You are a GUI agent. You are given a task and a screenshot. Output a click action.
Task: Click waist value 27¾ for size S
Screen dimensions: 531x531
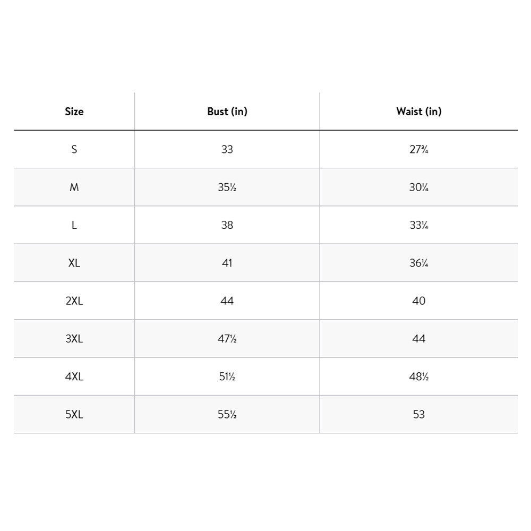(418, 149)
